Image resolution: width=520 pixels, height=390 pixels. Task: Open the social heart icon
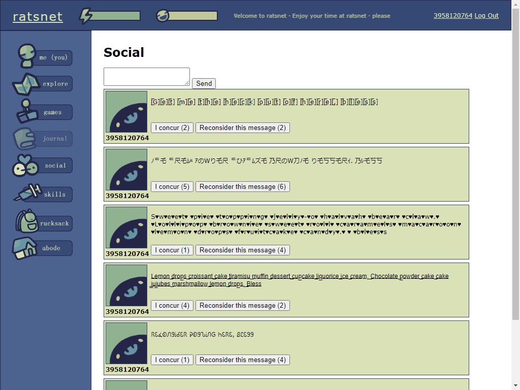(x=24, y=166)
